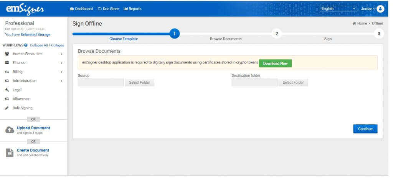Click the Home breadcrumb house icon
Image resolution: width=393 pixels, height=182 pixels.
[x=354, y=23]
